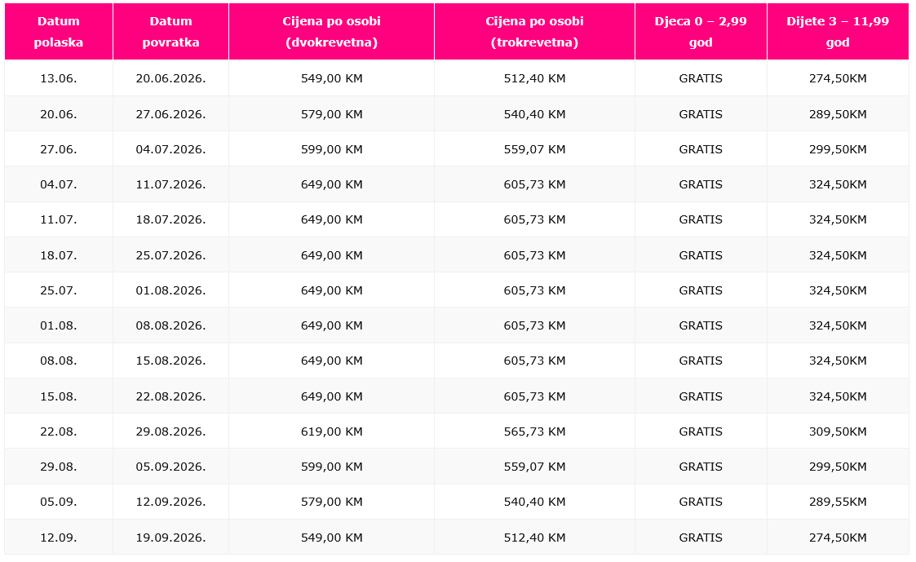Image resolution: width=916 pixels, height=562 pixels.
Task: Click the "Djeca 0 – 2,99 god" header
Action: click(x=701, y=32)
